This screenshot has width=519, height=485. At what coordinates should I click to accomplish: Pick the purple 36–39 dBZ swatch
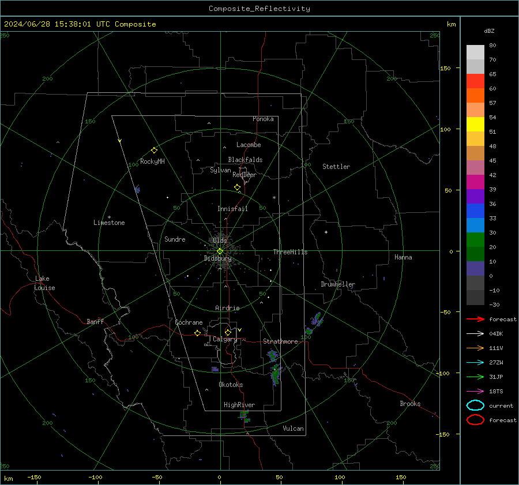point(475,196)
